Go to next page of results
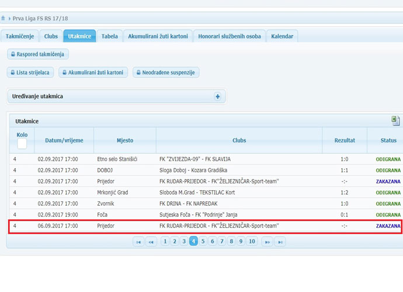 [x=267, y=242]
